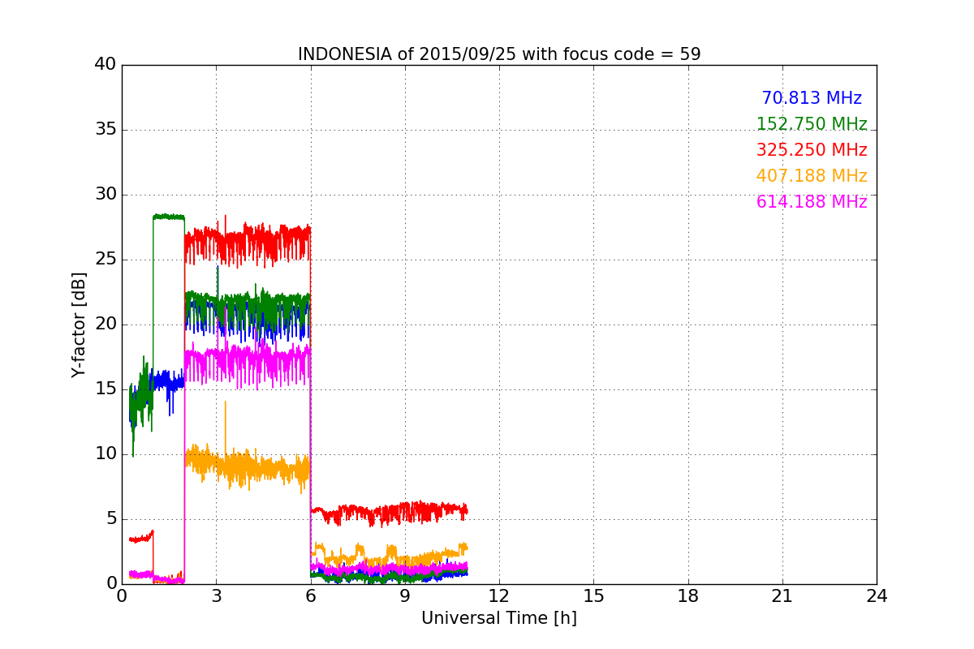
Task: Select the 325.250 MHz legend label
Action: [x=812, y=150]
